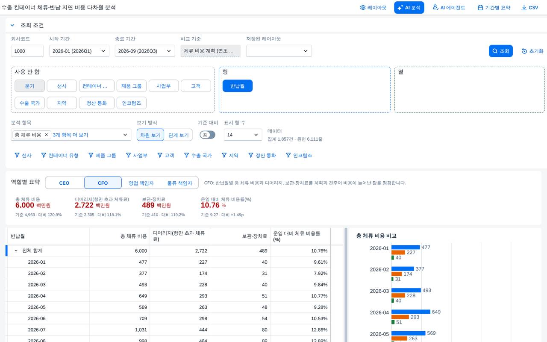The image size is (547, 342).
Task: Open the 기간별 요약 calendar button
Action: (x=494, y=8)
